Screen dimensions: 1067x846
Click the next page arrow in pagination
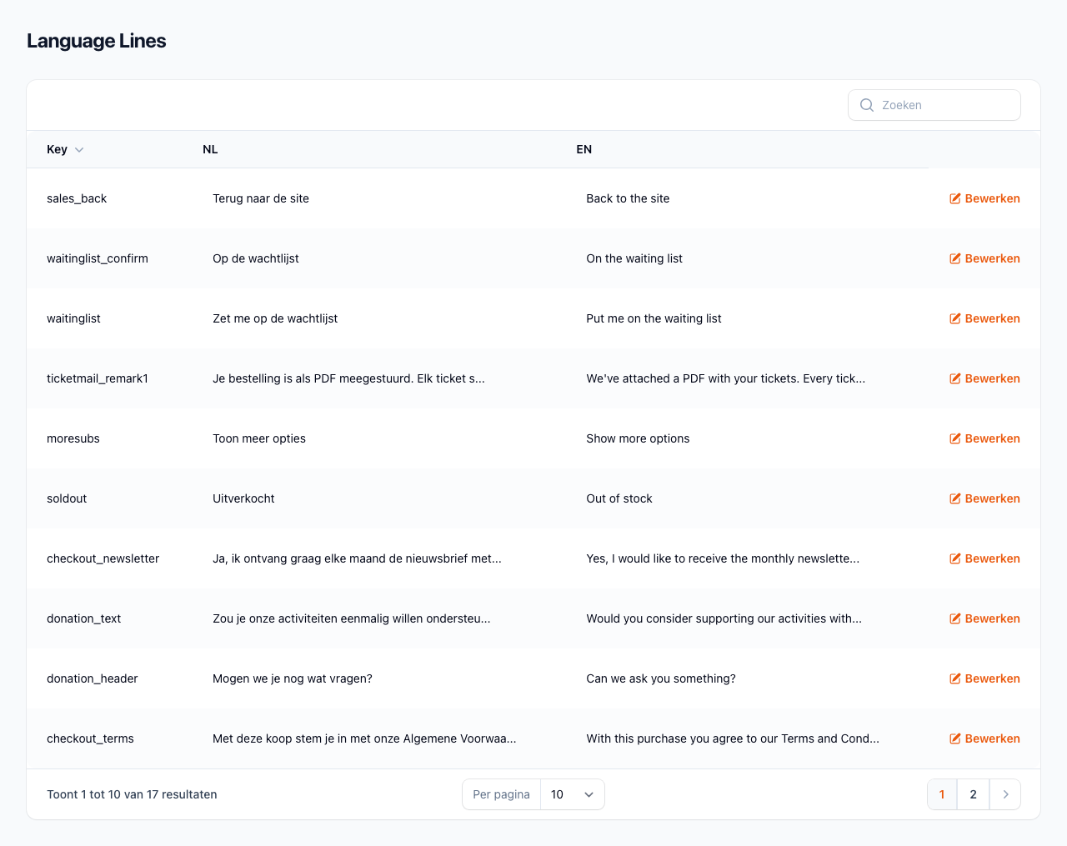1005,794
